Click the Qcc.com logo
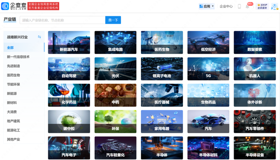Screen dimensions: 280x160 [x=14, y=6]
